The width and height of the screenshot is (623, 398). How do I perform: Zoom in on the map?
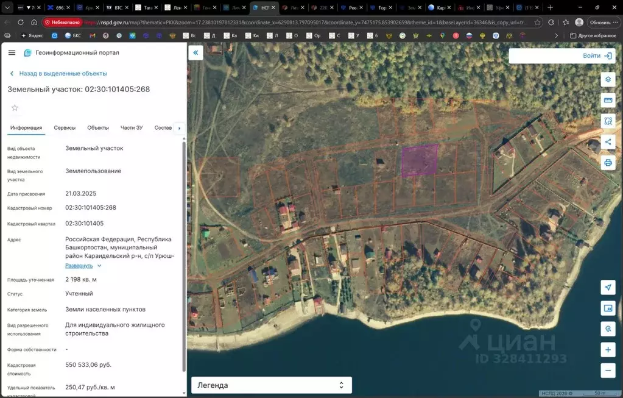click(x=607, y=350)
